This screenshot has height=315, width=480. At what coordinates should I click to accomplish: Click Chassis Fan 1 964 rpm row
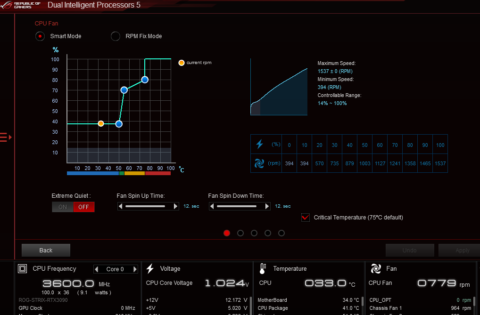pos(420,308)
